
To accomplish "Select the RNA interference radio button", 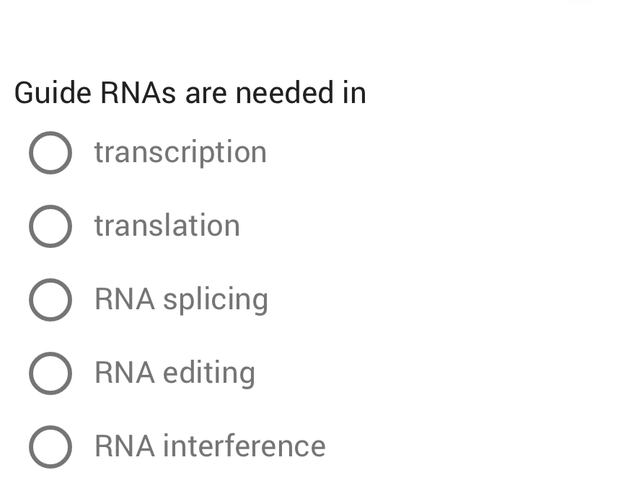I will coord(50,446).
